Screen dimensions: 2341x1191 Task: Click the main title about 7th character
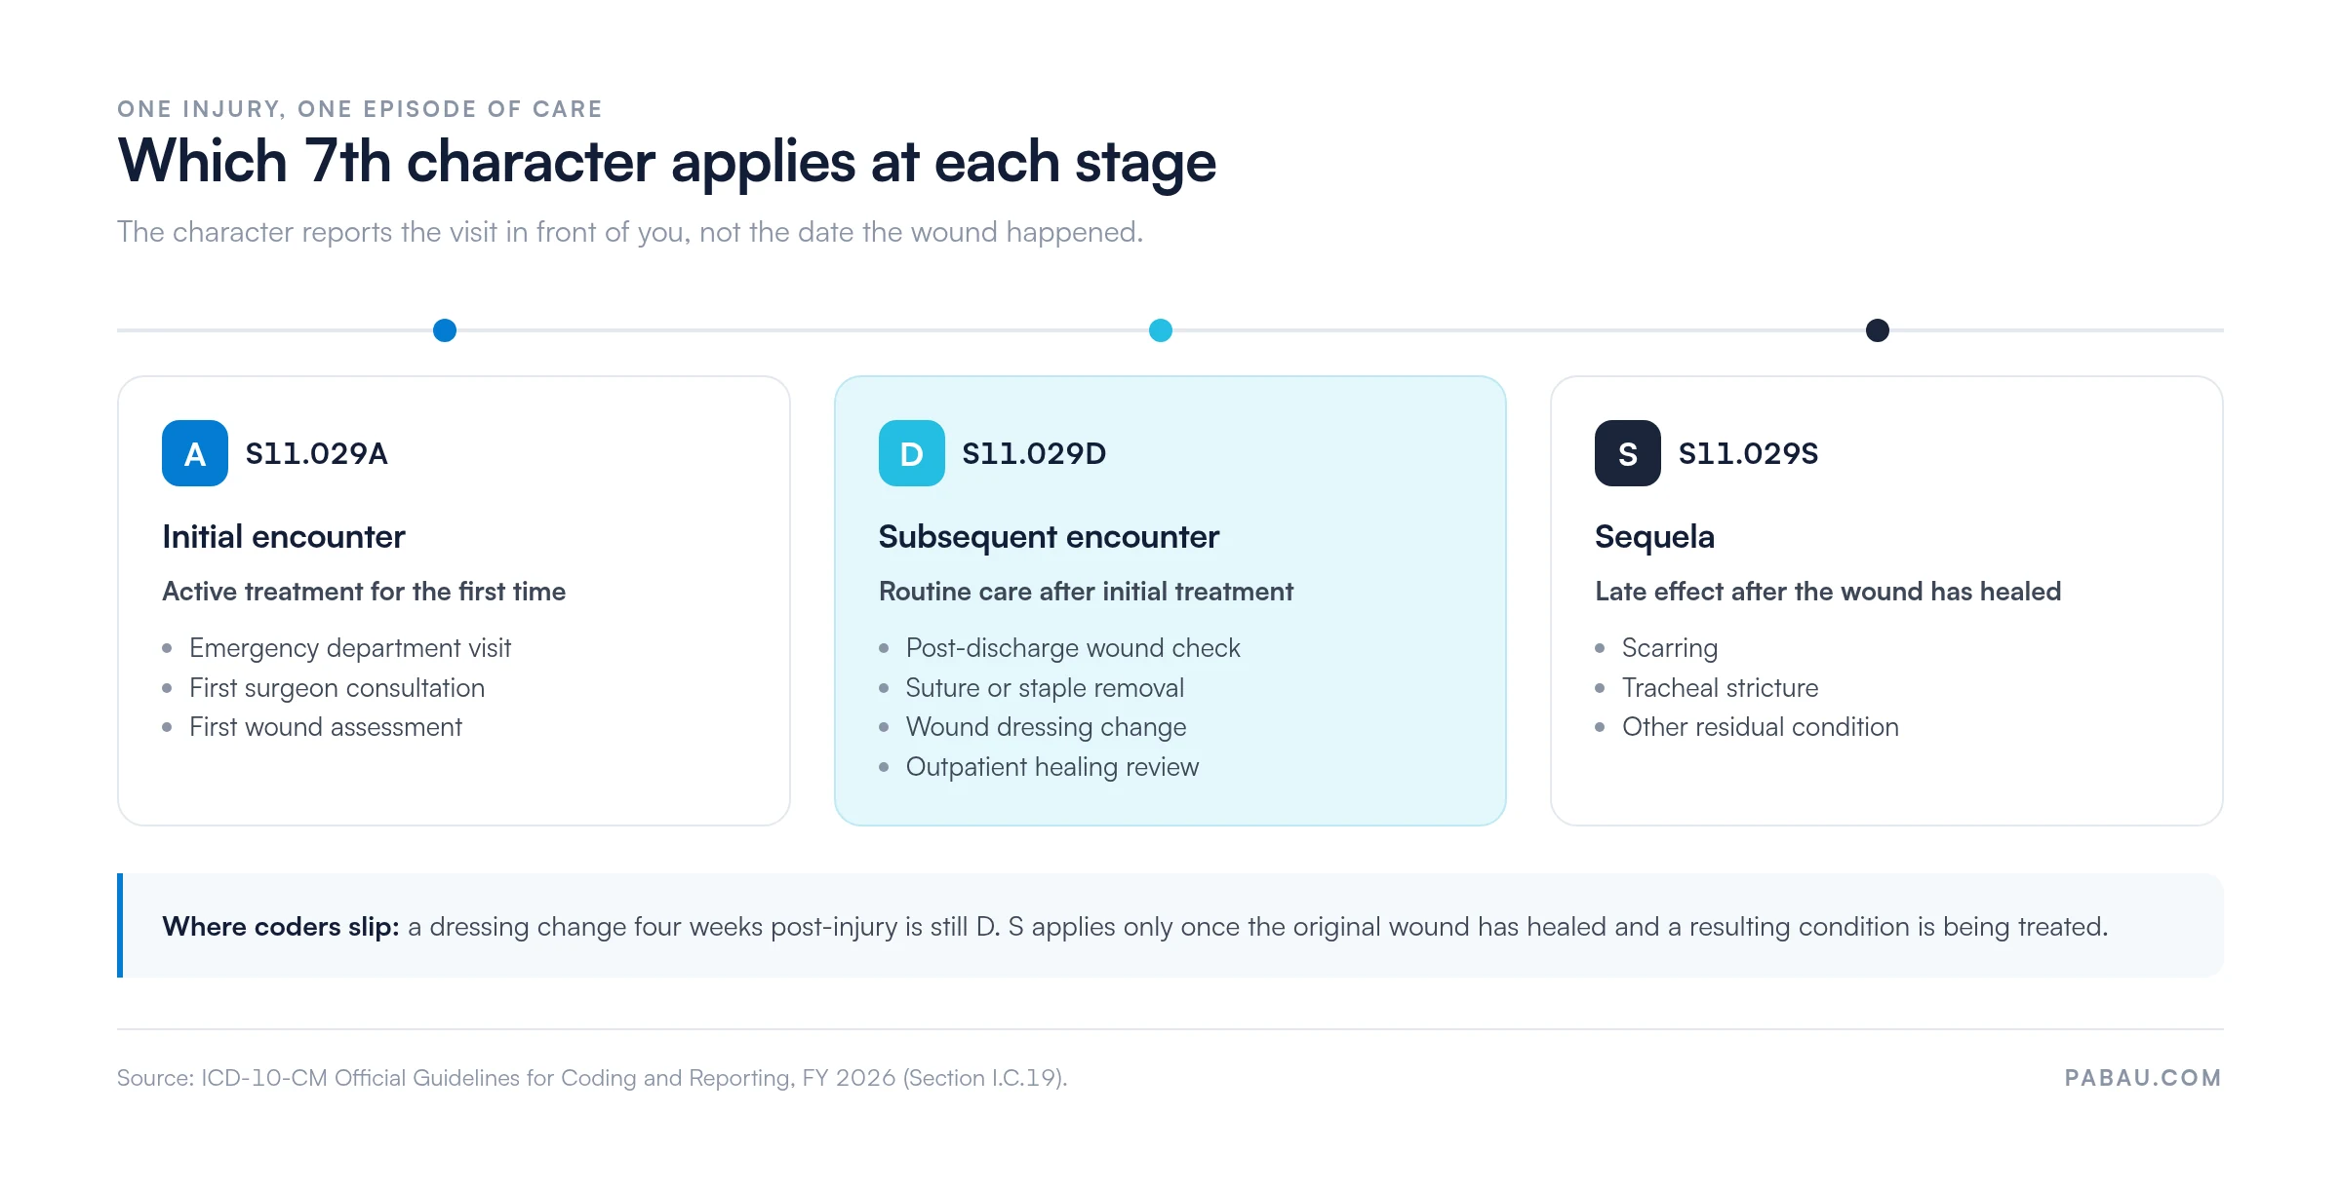[667, 162]
